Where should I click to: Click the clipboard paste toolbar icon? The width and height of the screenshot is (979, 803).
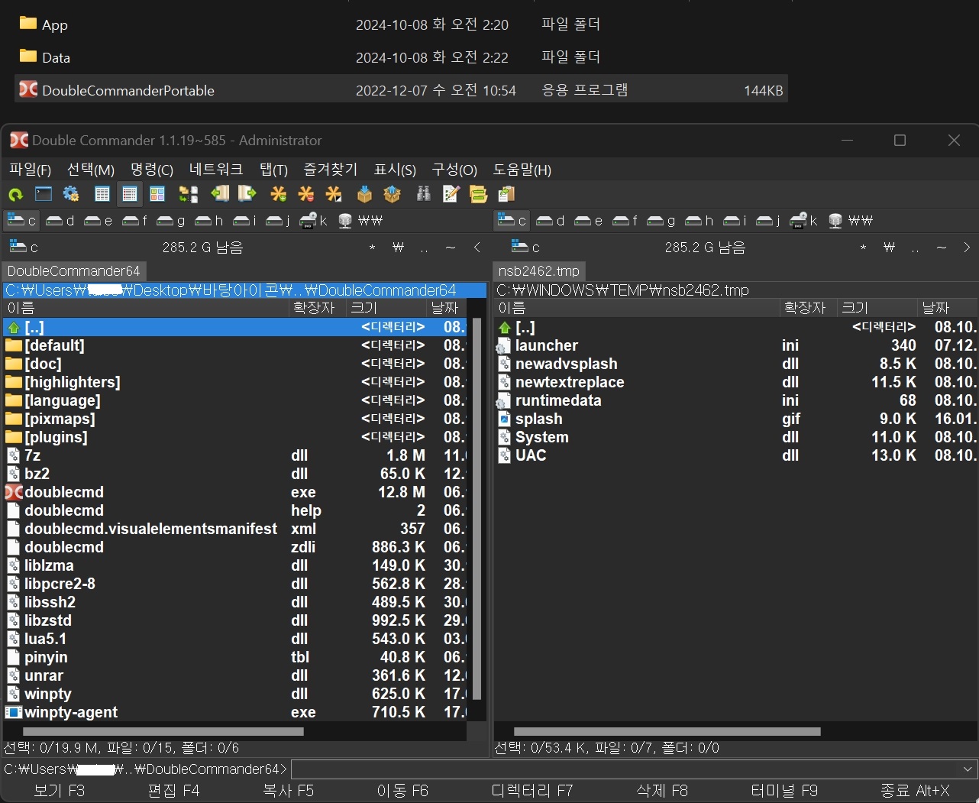click(506, 194)
